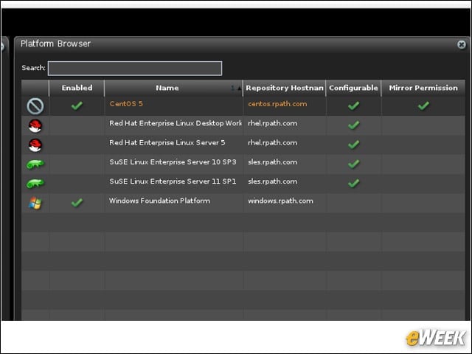Toggle Enabled checkmark for Windows Foundation Platform
Image resolution: width=472 pixels, height=354 pixels.
point(77,203)
